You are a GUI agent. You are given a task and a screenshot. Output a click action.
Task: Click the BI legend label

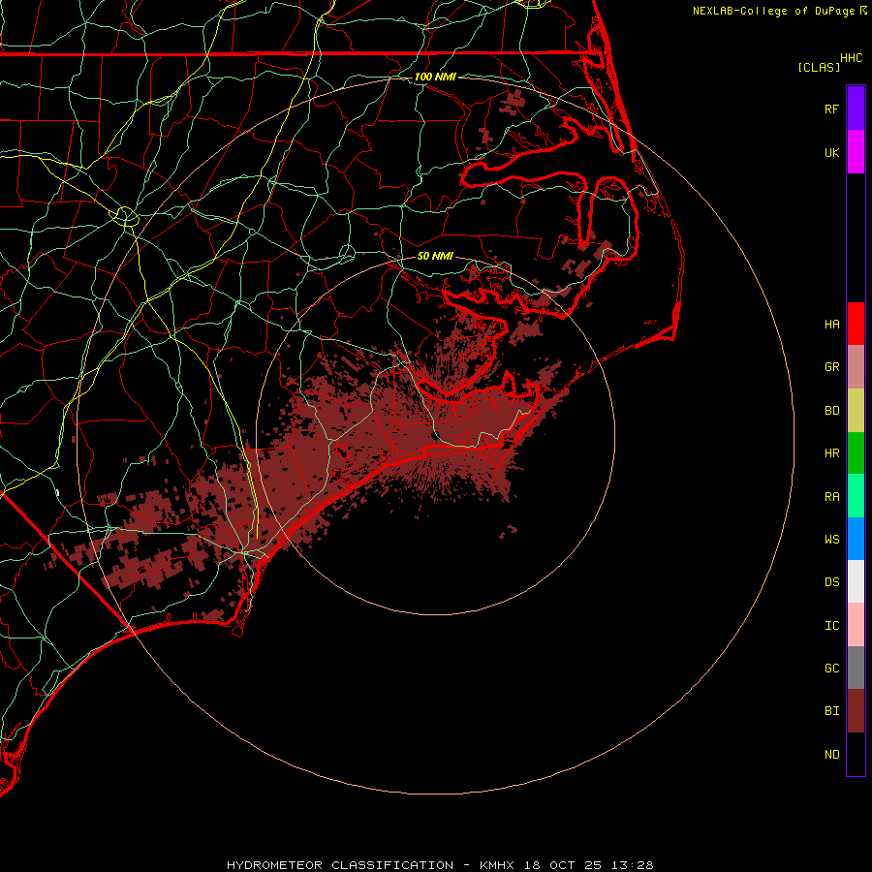click(831, 711)
